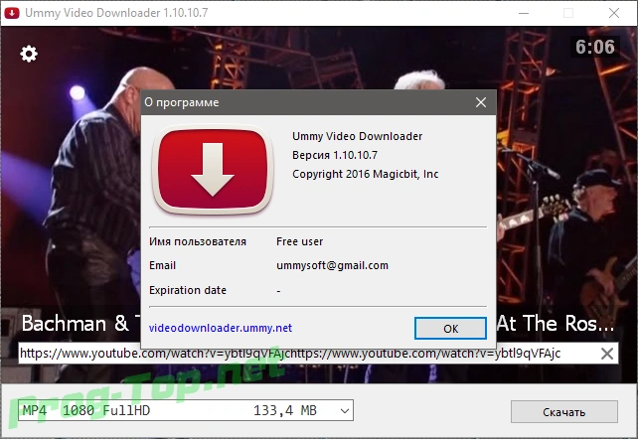Screen dimensions: 638x439
Task: Click the Ummy app icon in title bar
Action: [12, 13]
